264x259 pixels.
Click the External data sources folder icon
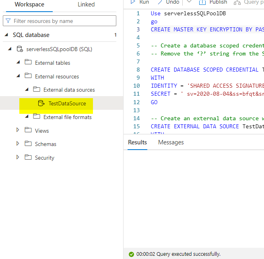[x=37, y=89]
